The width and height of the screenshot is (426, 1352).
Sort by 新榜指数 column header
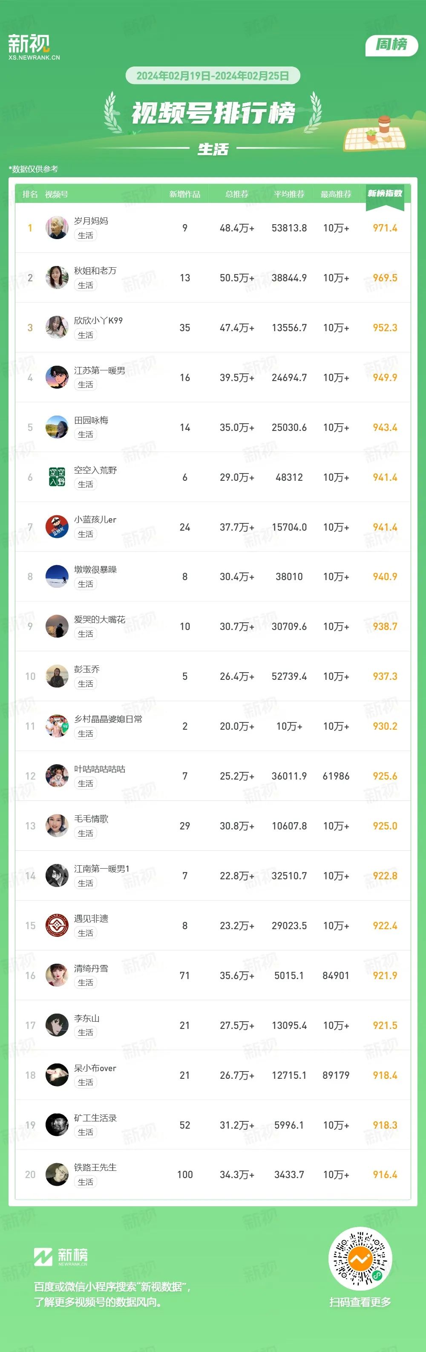pyautogui.click(x=385, y=194)
